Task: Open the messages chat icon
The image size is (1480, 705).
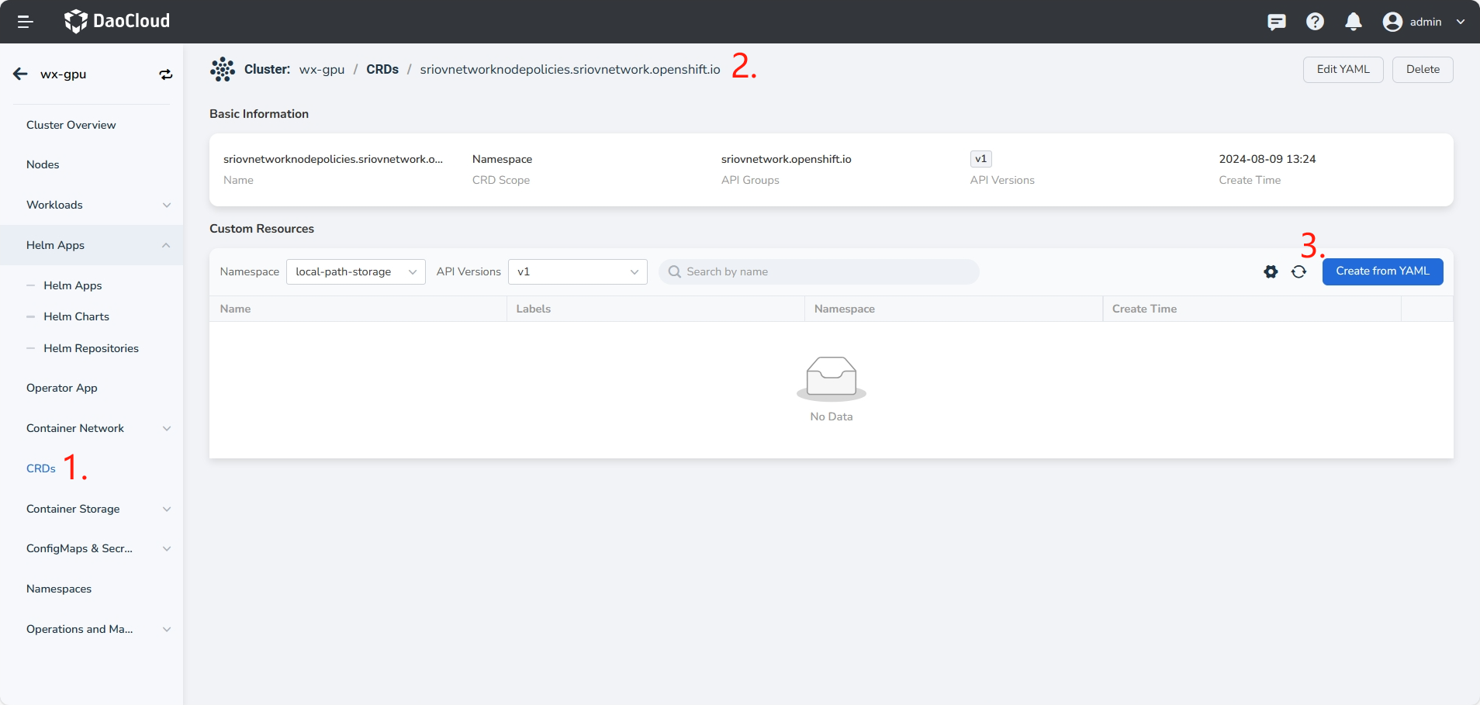Action: coord(1276,22)
